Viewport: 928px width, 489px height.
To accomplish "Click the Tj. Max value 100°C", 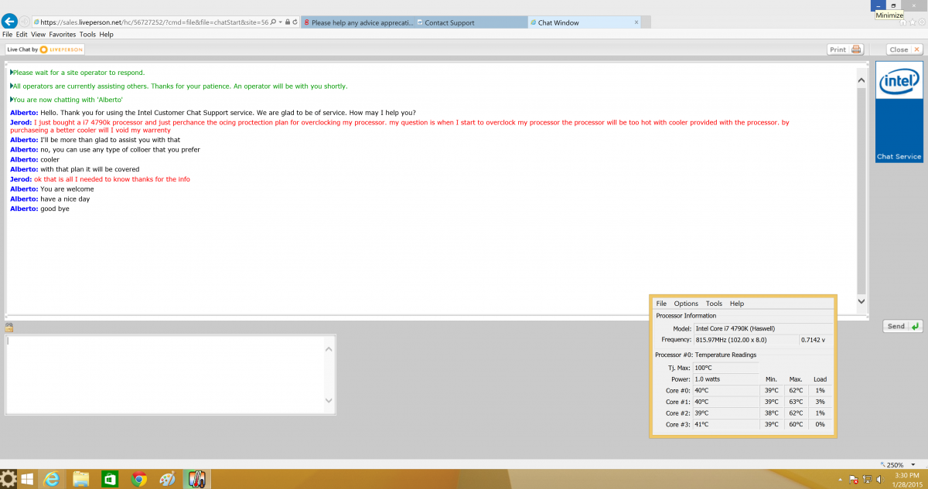I will click(x=726, y=368).
